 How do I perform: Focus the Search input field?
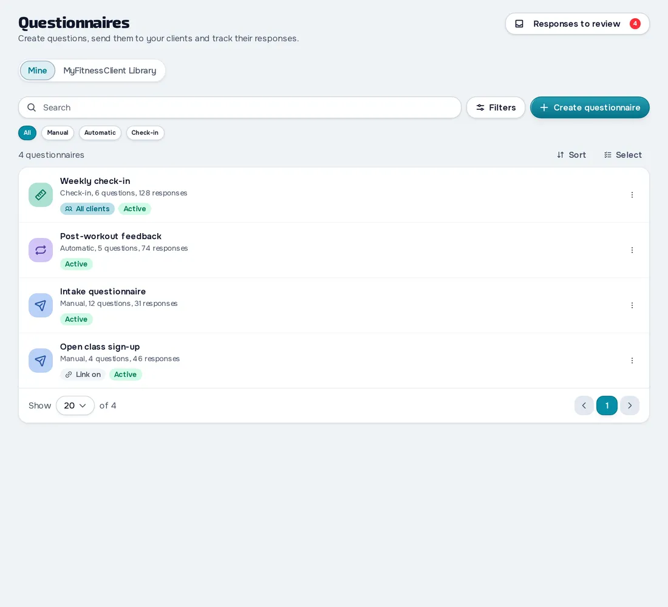240,107
